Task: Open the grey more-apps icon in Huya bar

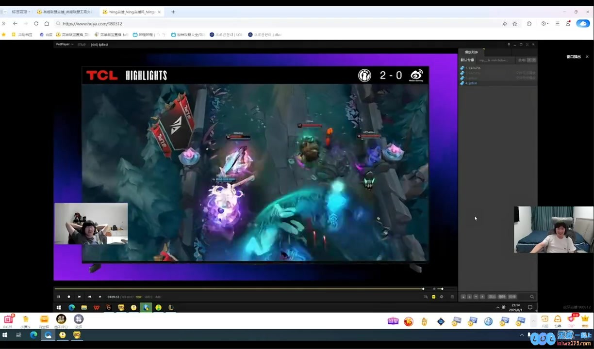Action: click(x=79, y=319)
